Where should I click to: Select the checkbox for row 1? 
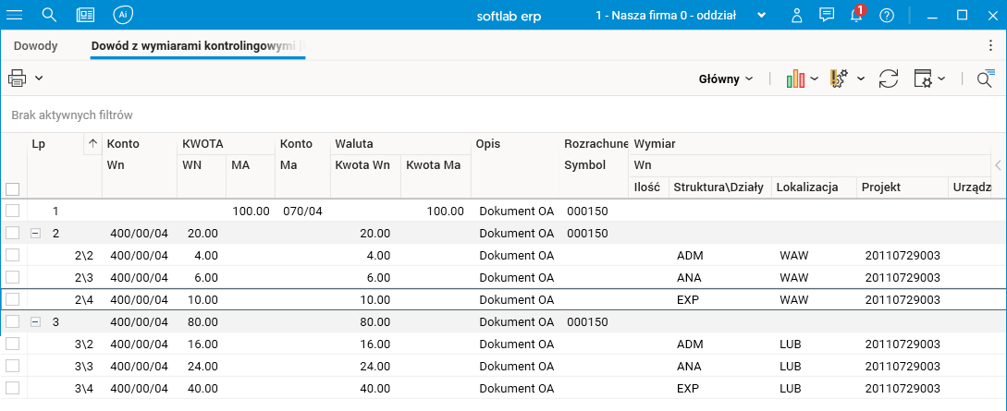[12, 212]
